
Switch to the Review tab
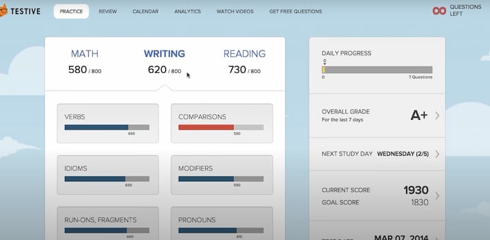pyautogui.click(x=108, y=12)
